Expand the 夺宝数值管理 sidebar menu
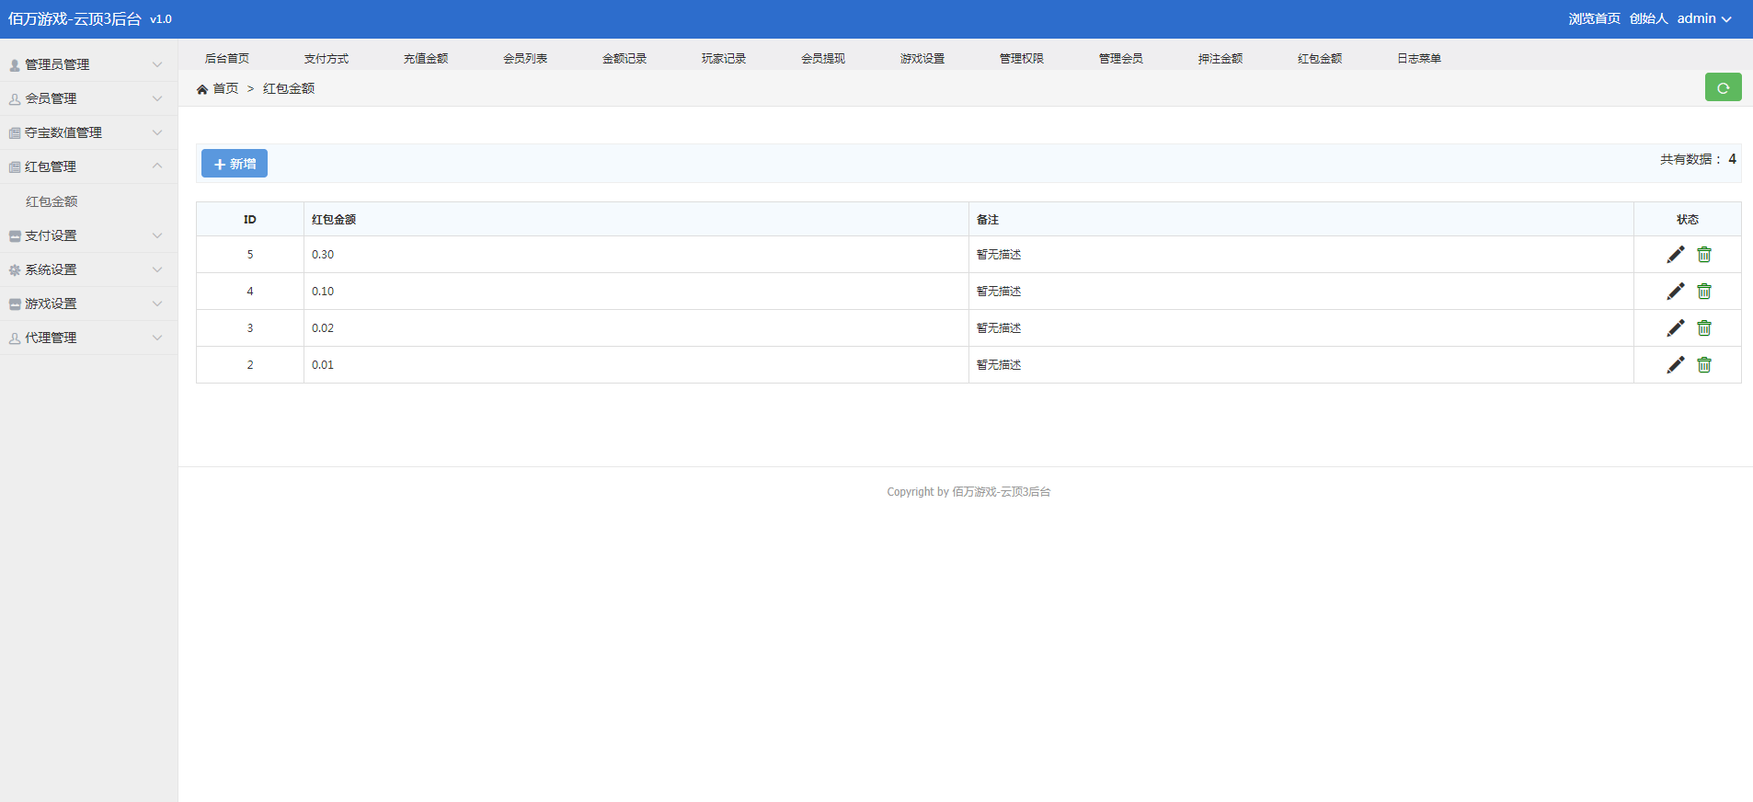Screen dimensions: 1753x802 tap(88, 132)
